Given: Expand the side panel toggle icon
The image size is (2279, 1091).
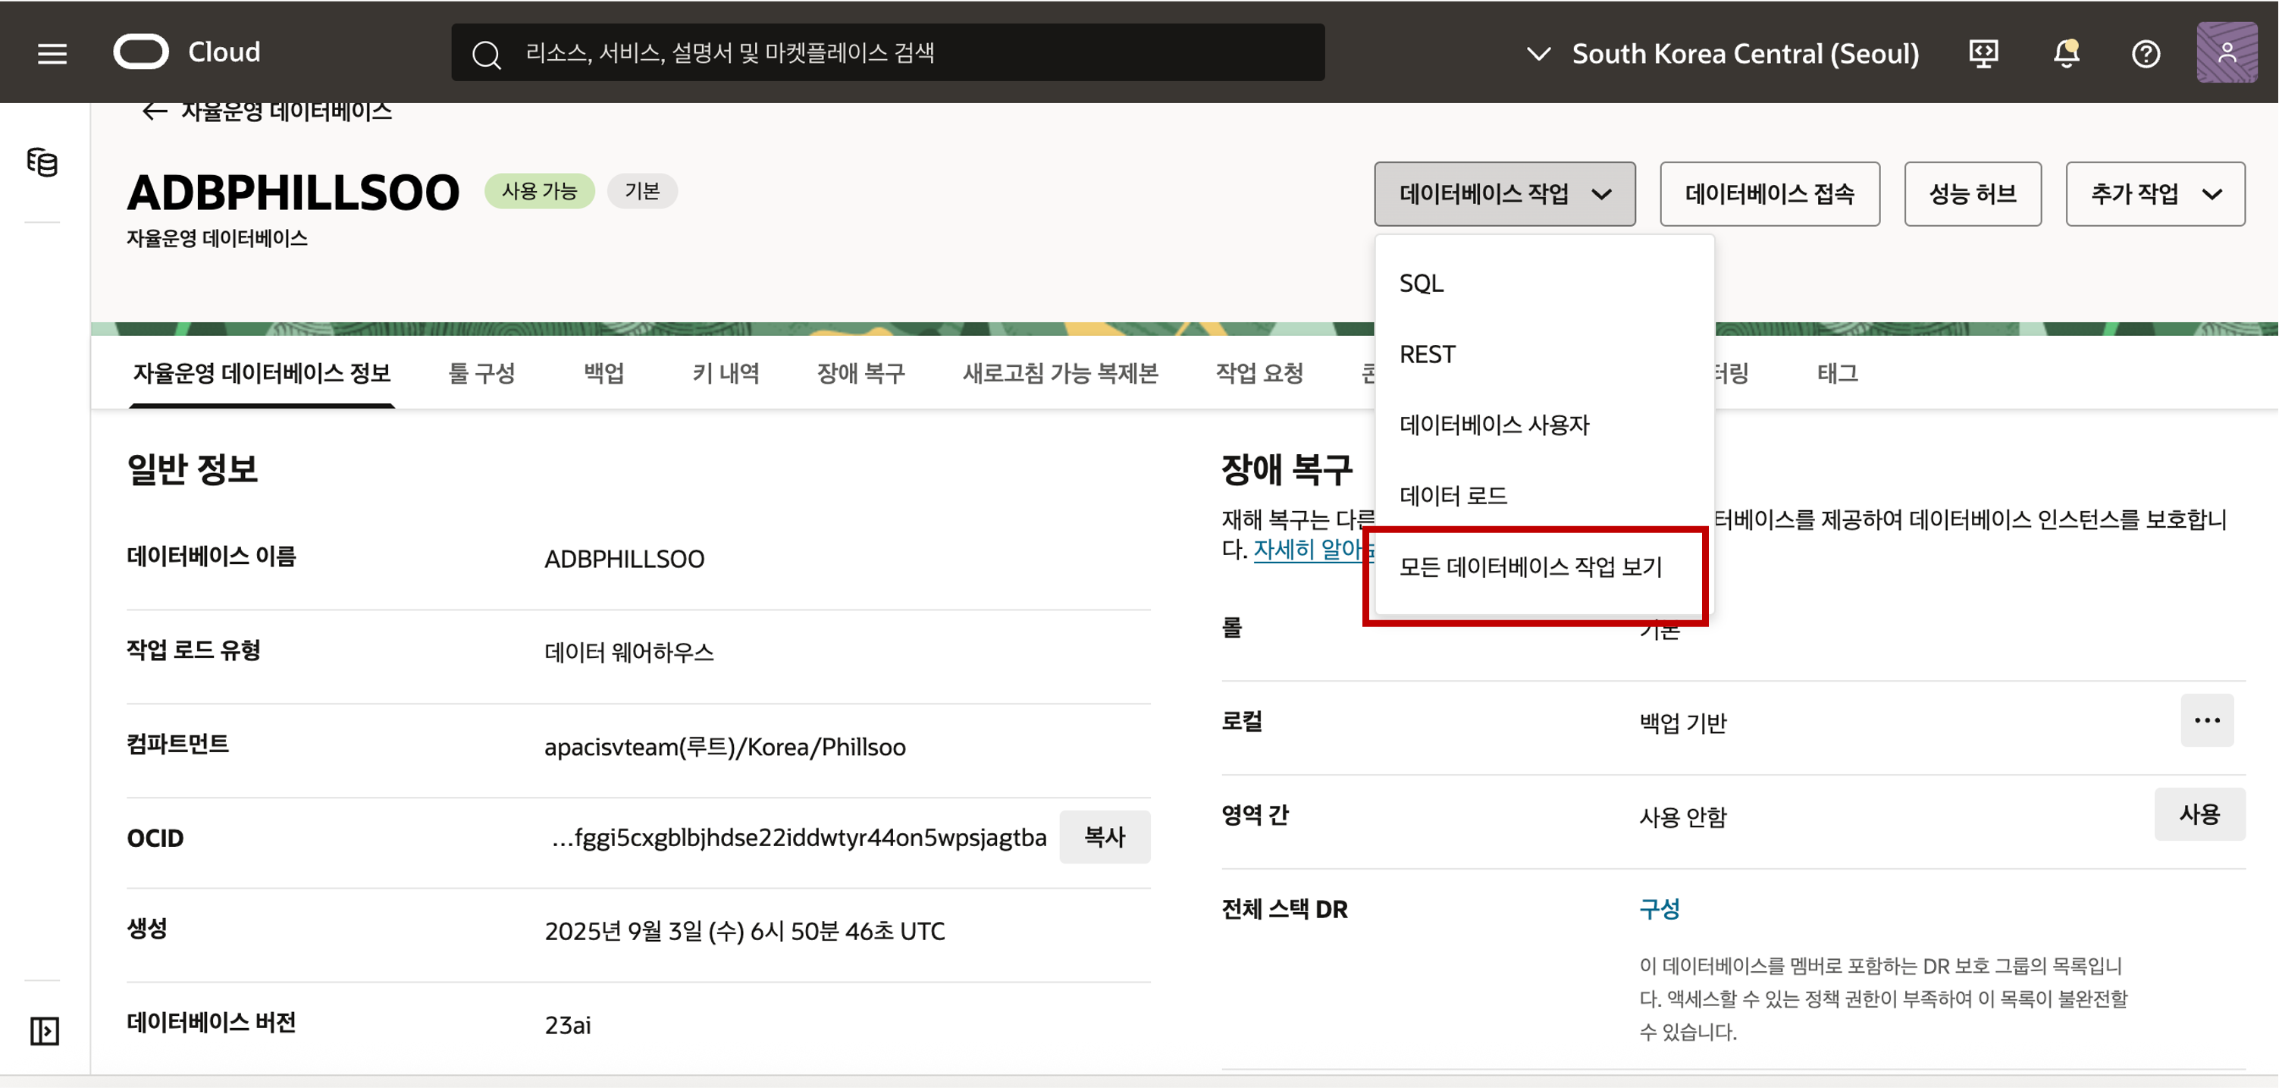Looking at the screenshot, I should pyautogui.click(x=44, y=1030).
